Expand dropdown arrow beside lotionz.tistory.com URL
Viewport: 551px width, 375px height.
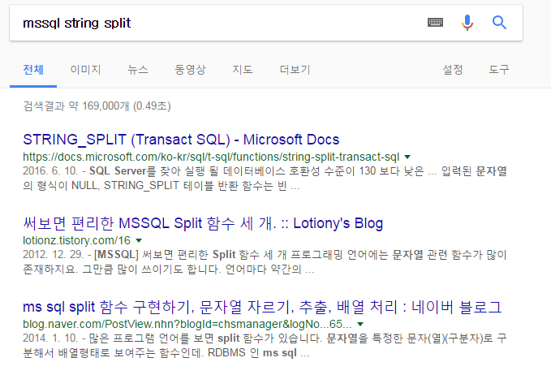pos(139,241)
